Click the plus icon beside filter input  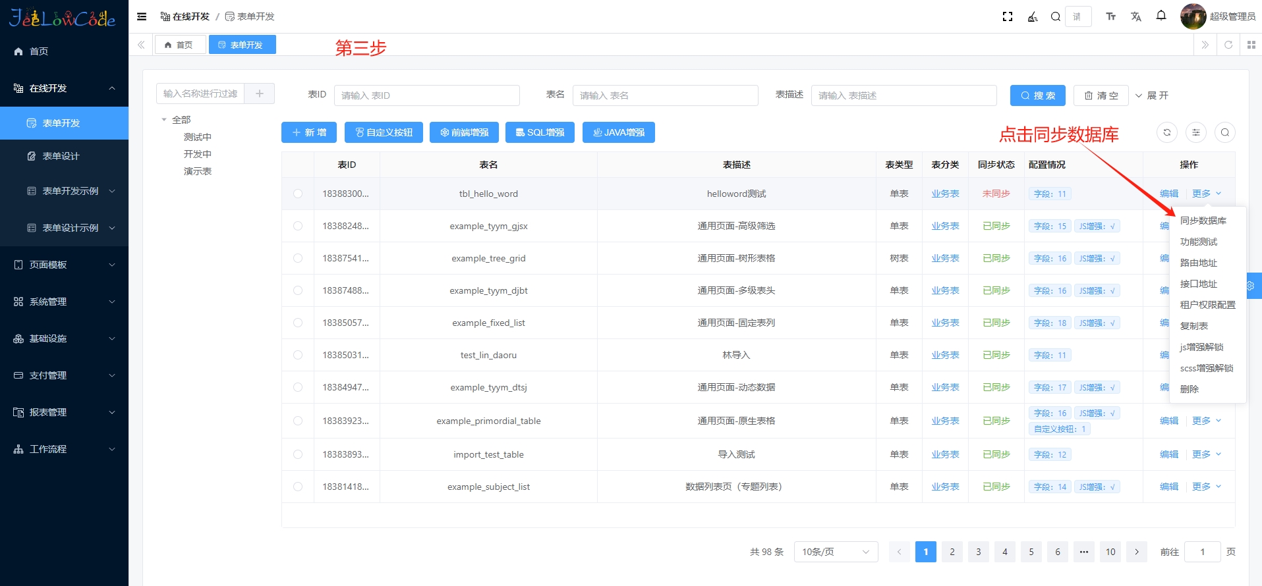click(260, 93)
